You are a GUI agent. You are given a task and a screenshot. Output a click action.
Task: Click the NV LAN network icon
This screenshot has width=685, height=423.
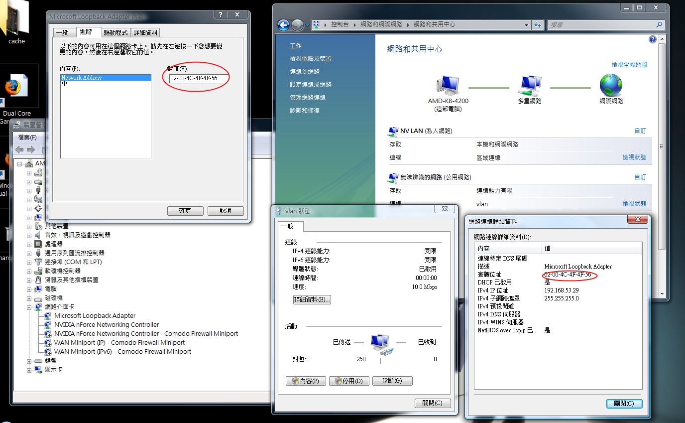click(393, 131)
